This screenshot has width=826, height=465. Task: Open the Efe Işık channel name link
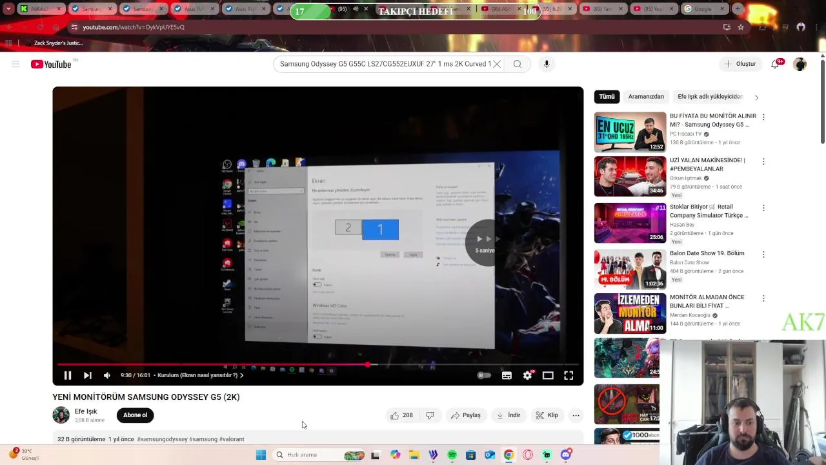tap(86, 411)
